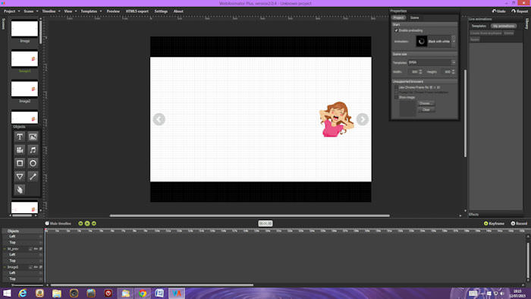Click the previous slide arrow on canvas
This screenshot has height=299, width=531.
click(159, 119)
